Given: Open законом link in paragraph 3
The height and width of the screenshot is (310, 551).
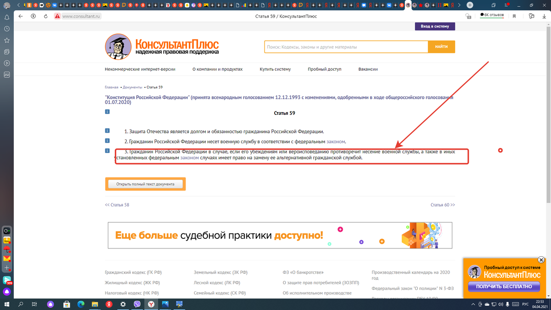Looking at the screenshot, I should pyautogui.click(x=190, y=158).
